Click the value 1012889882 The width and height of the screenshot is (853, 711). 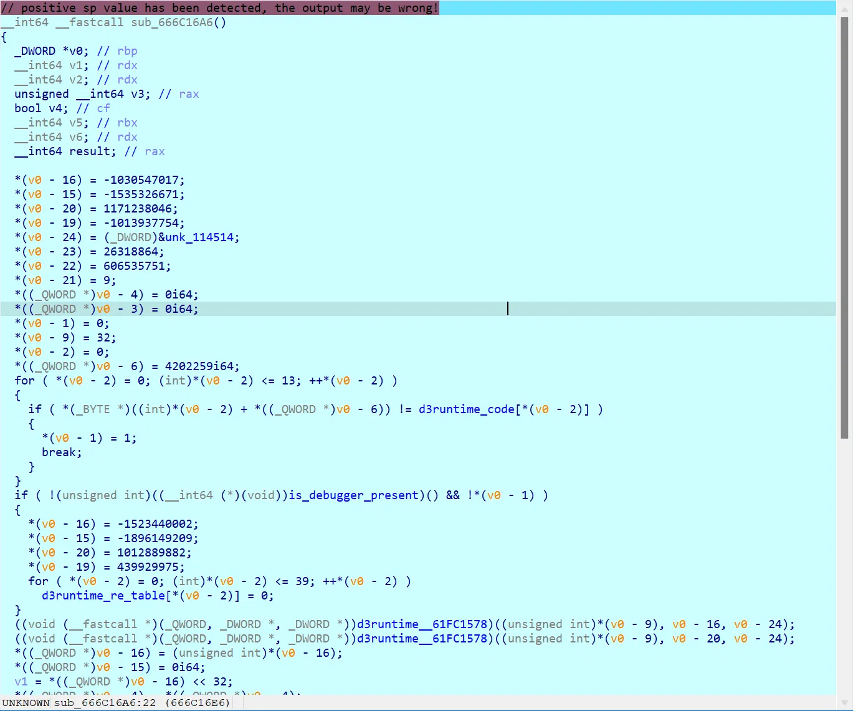click(x=151, y=553)
